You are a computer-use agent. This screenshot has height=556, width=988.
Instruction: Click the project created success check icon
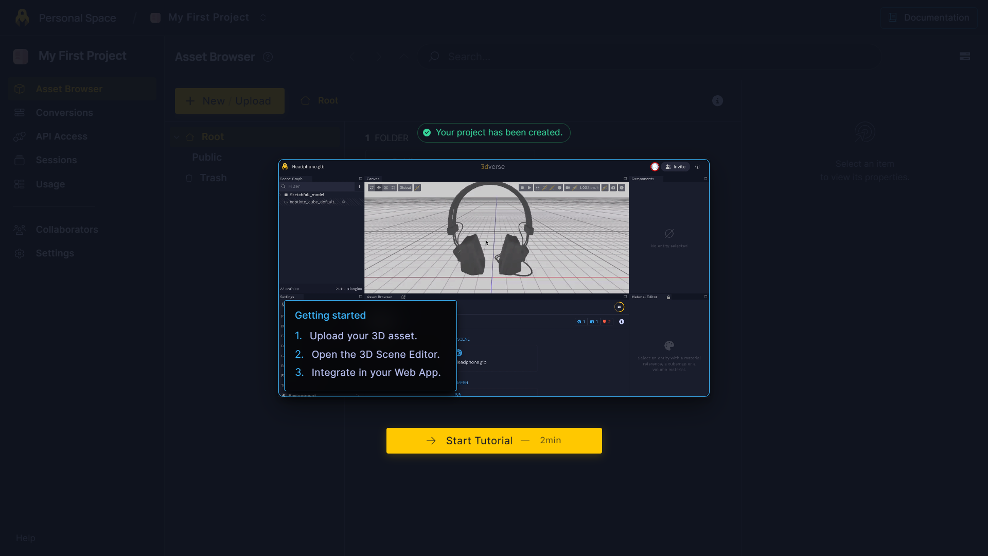tap(427, 133)
